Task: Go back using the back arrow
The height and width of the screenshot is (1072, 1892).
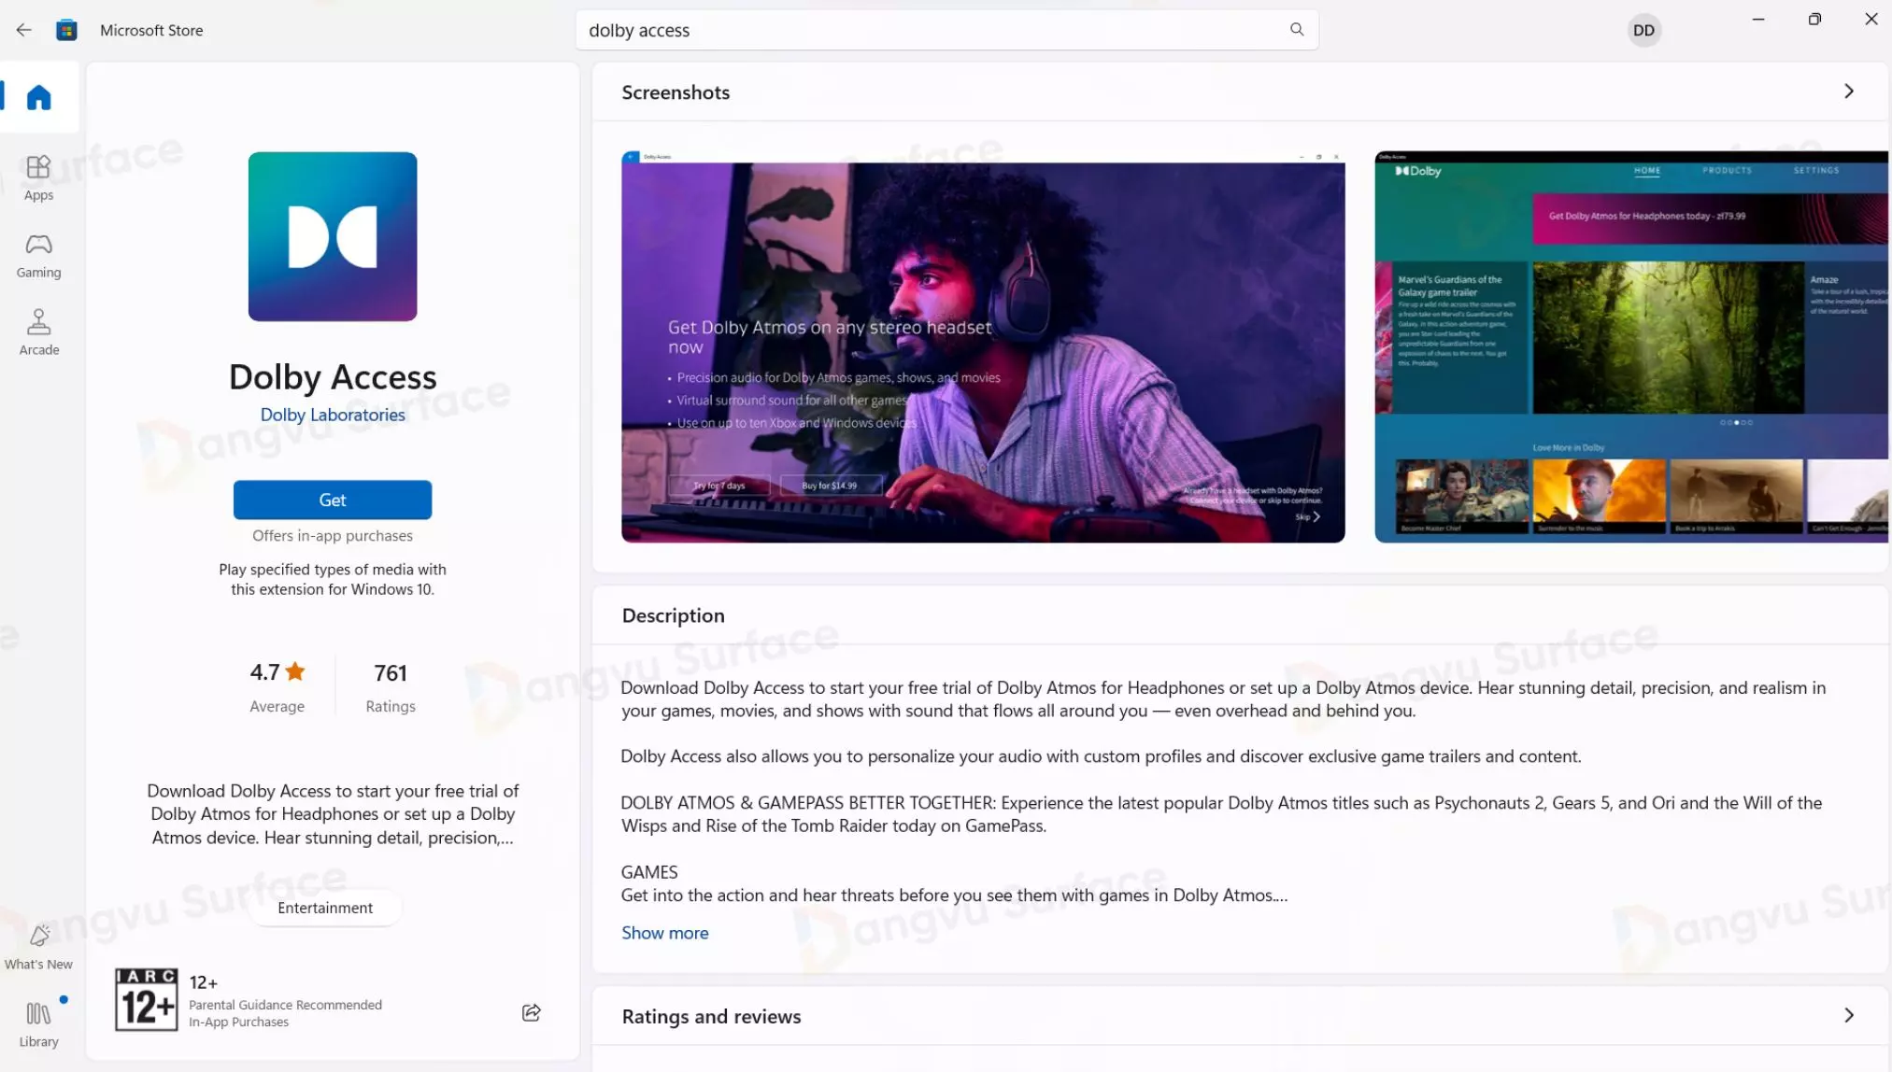Action: (x=23, y=30)
